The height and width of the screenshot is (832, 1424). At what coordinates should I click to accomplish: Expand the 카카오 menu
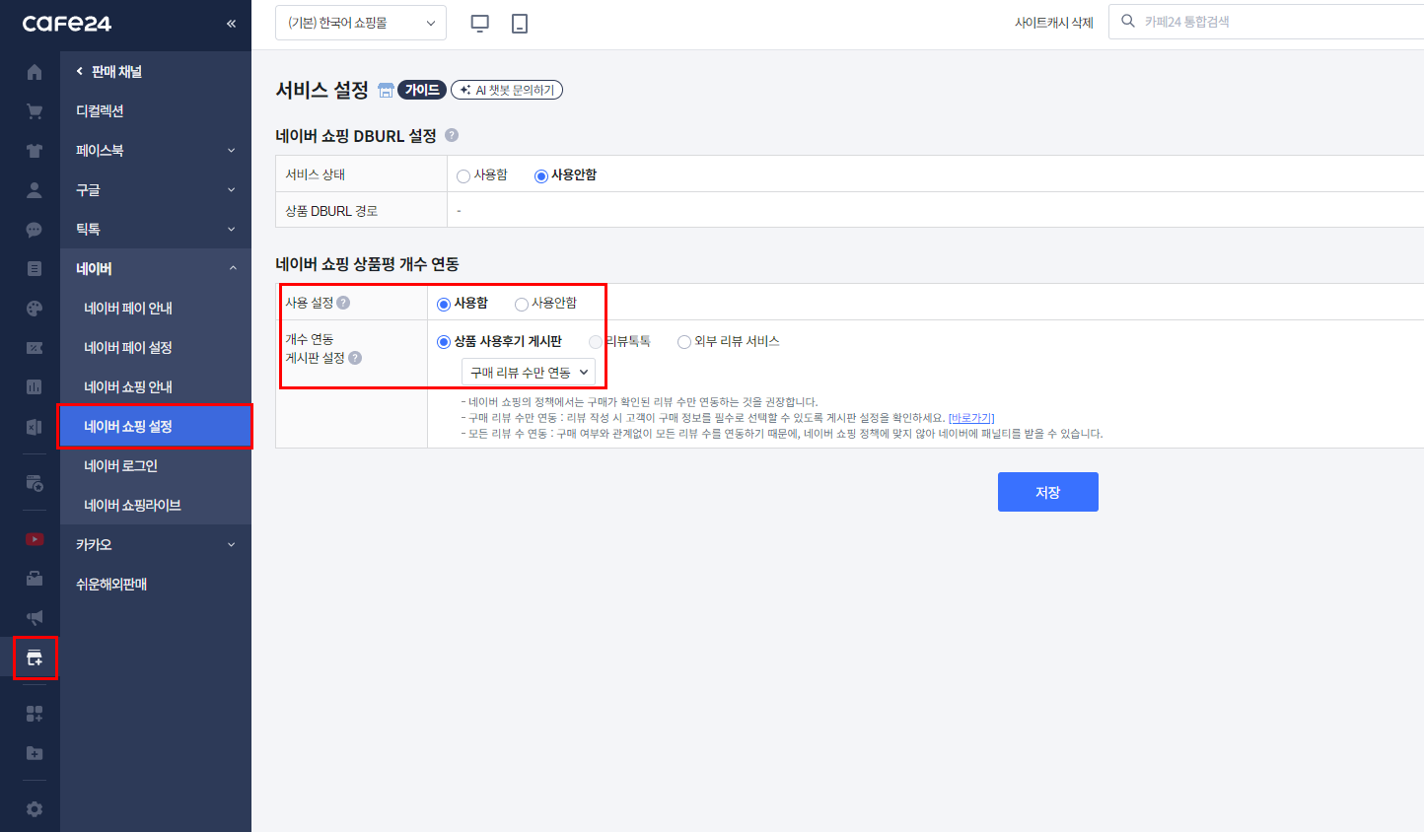156,545
